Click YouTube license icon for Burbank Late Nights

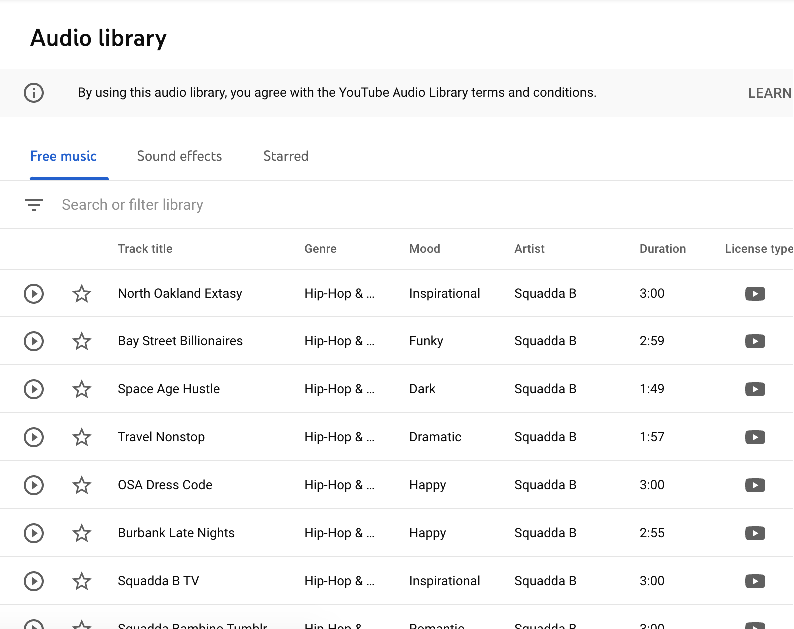755,533
